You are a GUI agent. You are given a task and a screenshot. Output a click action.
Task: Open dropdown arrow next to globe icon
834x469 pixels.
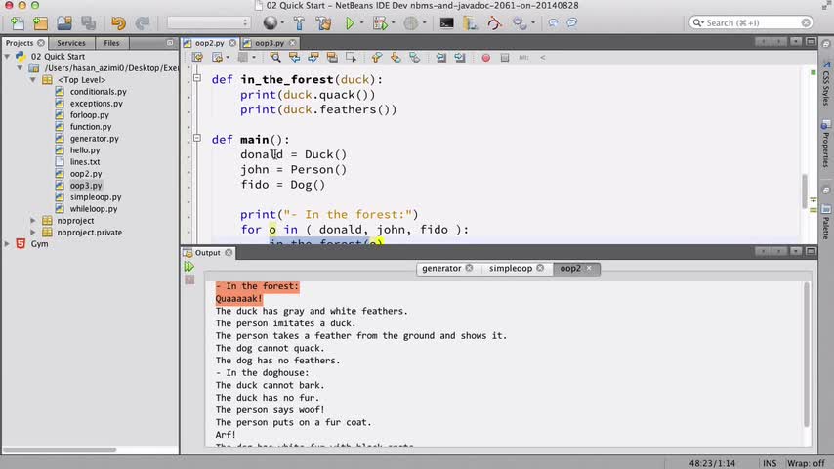(x=282, y=22)
